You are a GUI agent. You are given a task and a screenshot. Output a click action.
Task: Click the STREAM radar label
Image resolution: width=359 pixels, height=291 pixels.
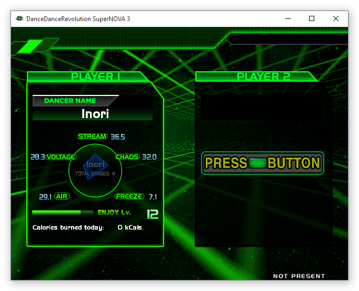coord(92,137)
